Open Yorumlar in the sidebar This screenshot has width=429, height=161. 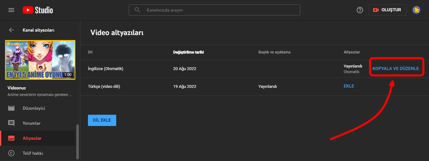coord(31,123)
